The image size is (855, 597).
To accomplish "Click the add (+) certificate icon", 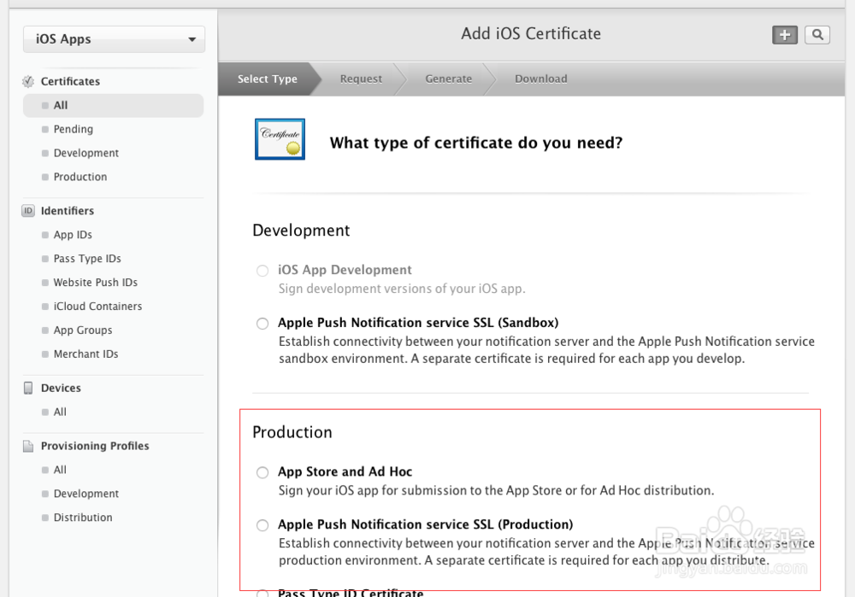I will pos(784,34).
